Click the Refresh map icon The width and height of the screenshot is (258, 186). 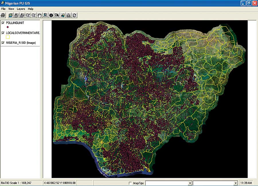[74, 15]
